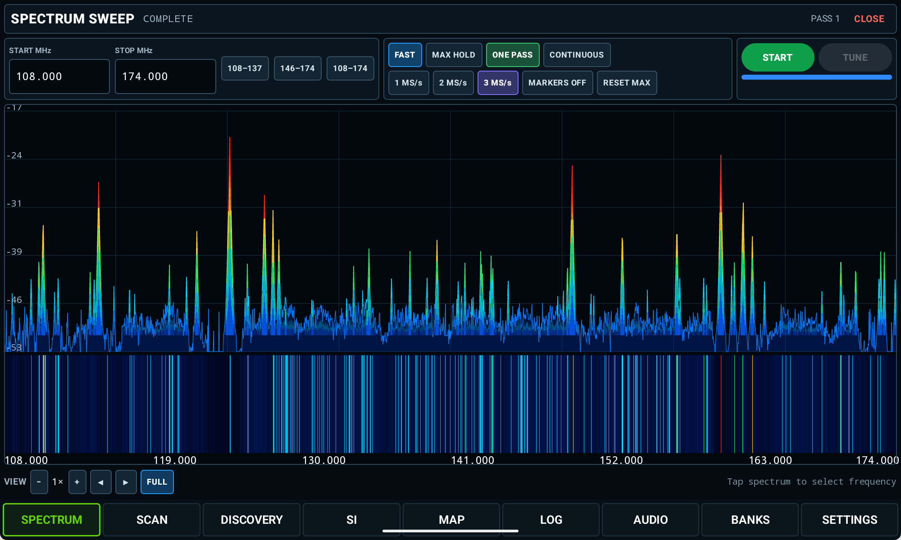Toggle the MARKERS OFF button
The image size is (901, 540).
pyautogui.click(x=557, y=83)
